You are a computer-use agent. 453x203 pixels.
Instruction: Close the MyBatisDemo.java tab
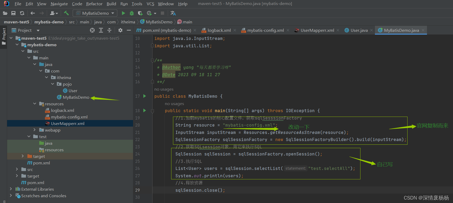[423, 30]
